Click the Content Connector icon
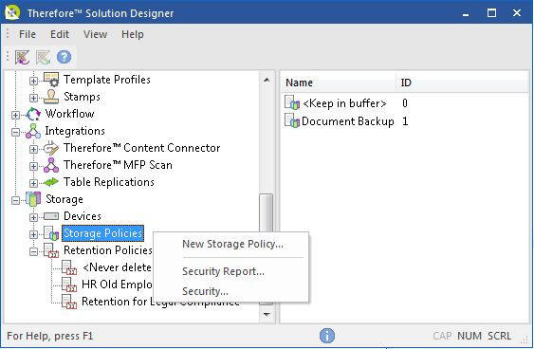This screenshot has width=534, height=349. (x=51, y=148)
